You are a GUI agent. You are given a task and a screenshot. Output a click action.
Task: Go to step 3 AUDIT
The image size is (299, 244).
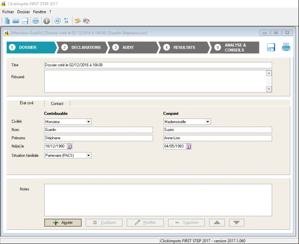(x=133, y=48)
